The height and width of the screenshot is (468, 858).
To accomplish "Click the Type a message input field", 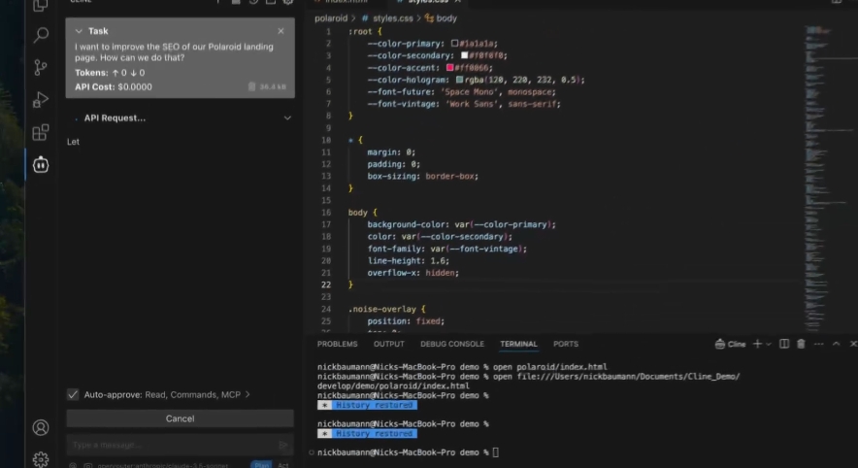I will (170, 445).
